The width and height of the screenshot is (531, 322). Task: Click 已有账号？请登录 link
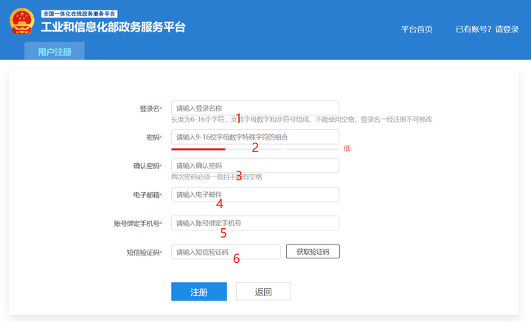click(487, 29)
